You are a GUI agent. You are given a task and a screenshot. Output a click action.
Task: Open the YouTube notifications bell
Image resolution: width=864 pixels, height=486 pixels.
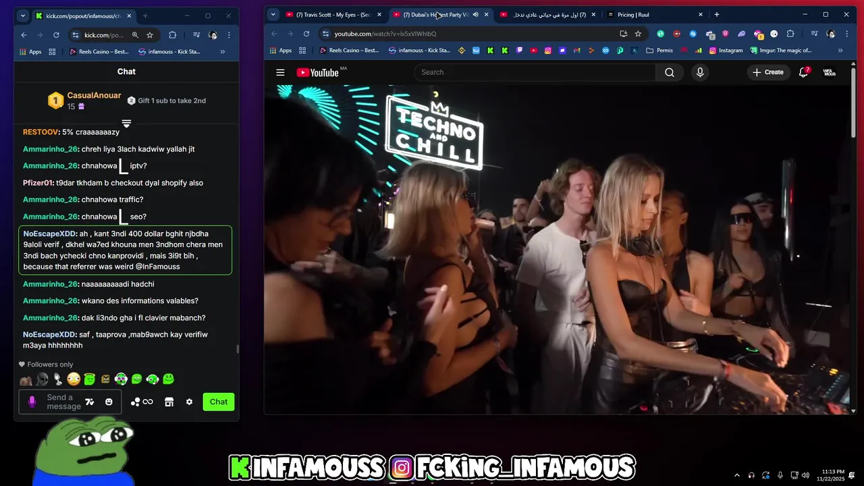(803, 72)
